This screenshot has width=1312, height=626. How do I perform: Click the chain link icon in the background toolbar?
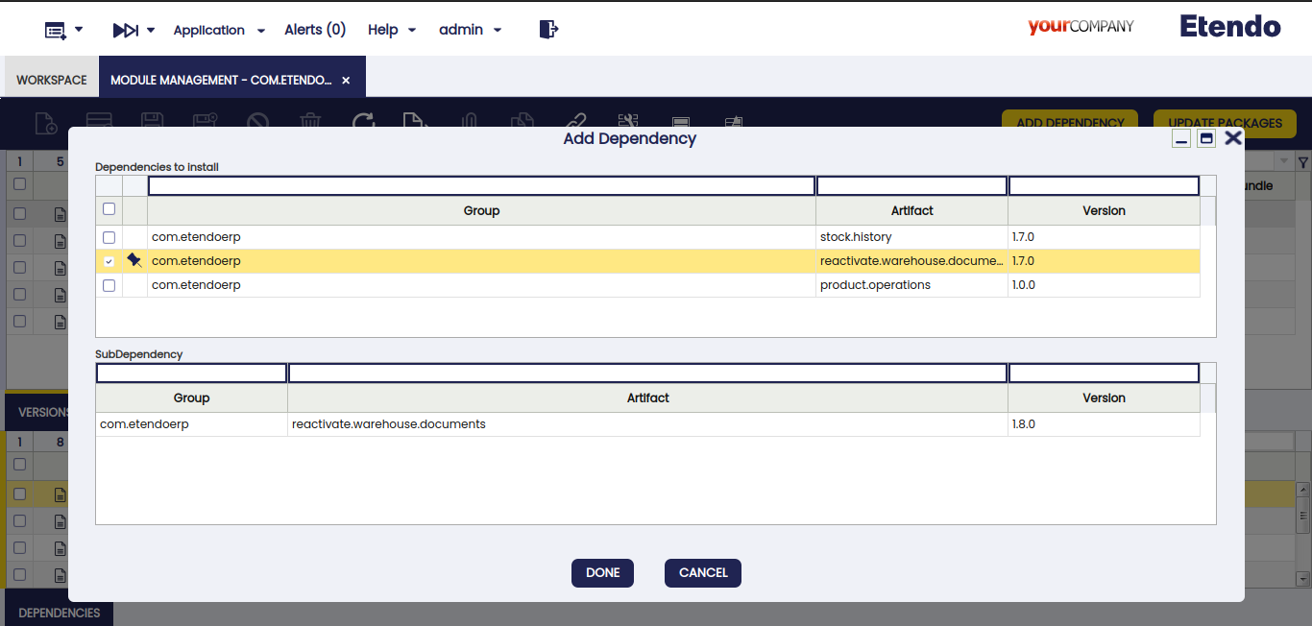(574, 123)
